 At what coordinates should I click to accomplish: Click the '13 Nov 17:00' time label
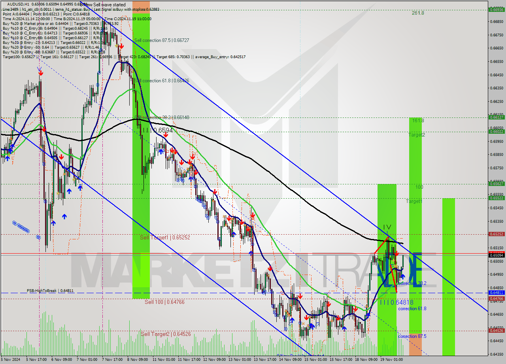(x=265, y=360)
